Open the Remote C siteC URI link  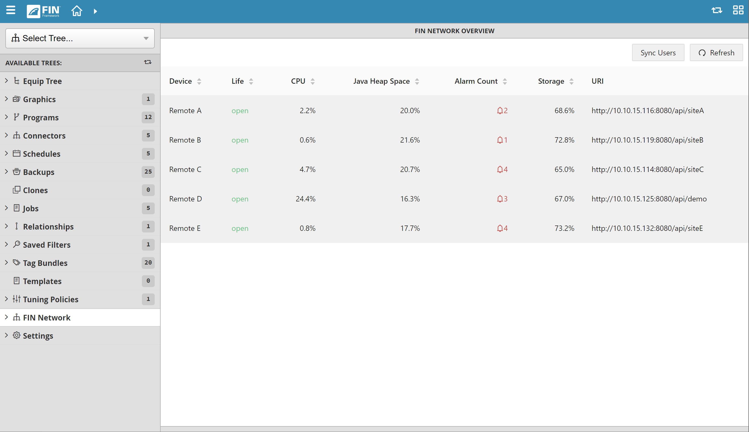click(647, 169)
